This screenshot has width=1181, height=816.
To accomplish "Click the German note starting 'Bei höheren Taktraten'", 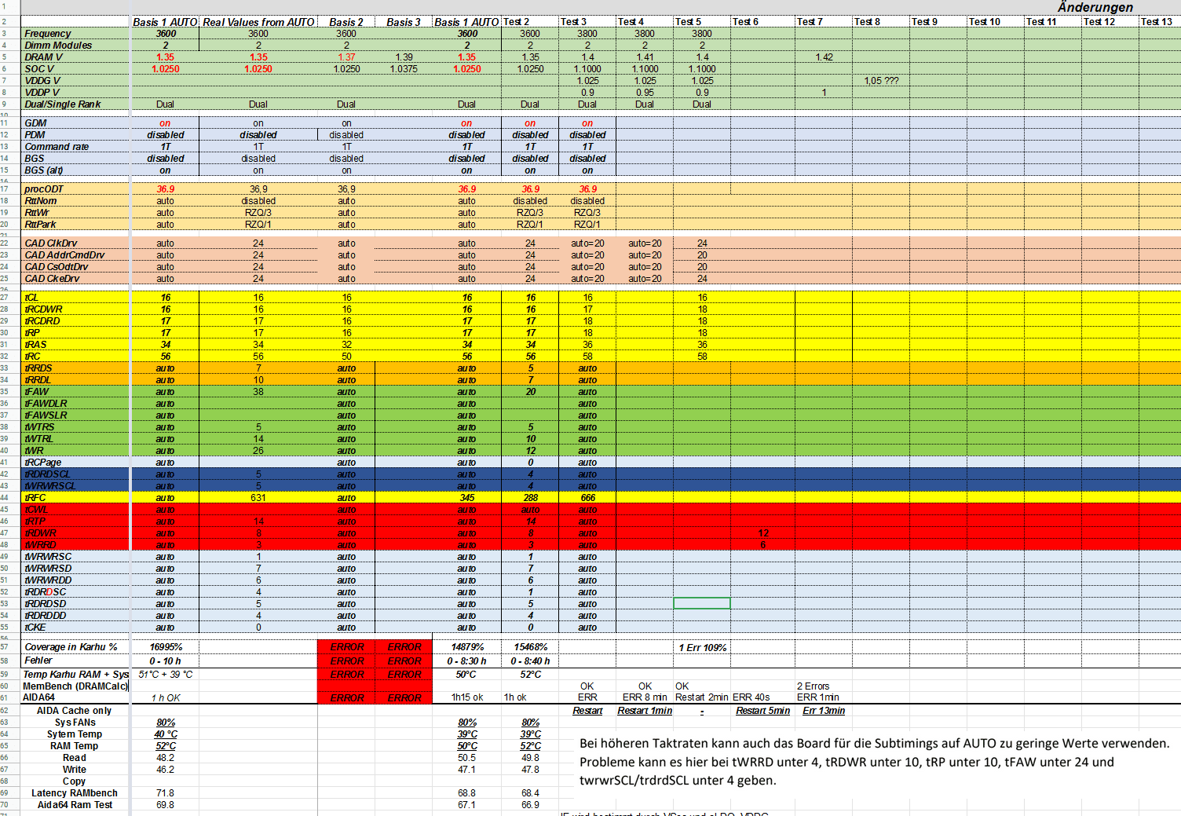I will click(874, 762).
